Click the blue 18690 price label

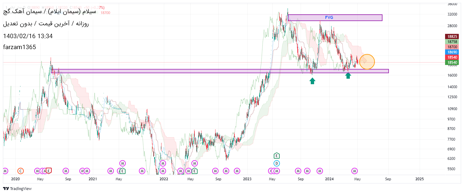[452, 52]
